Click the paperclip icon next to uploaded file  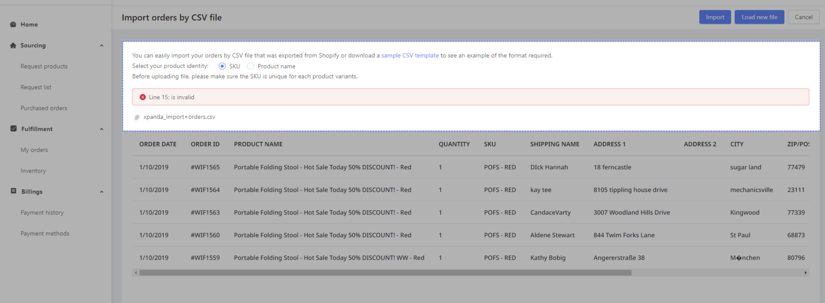(137, 117)
